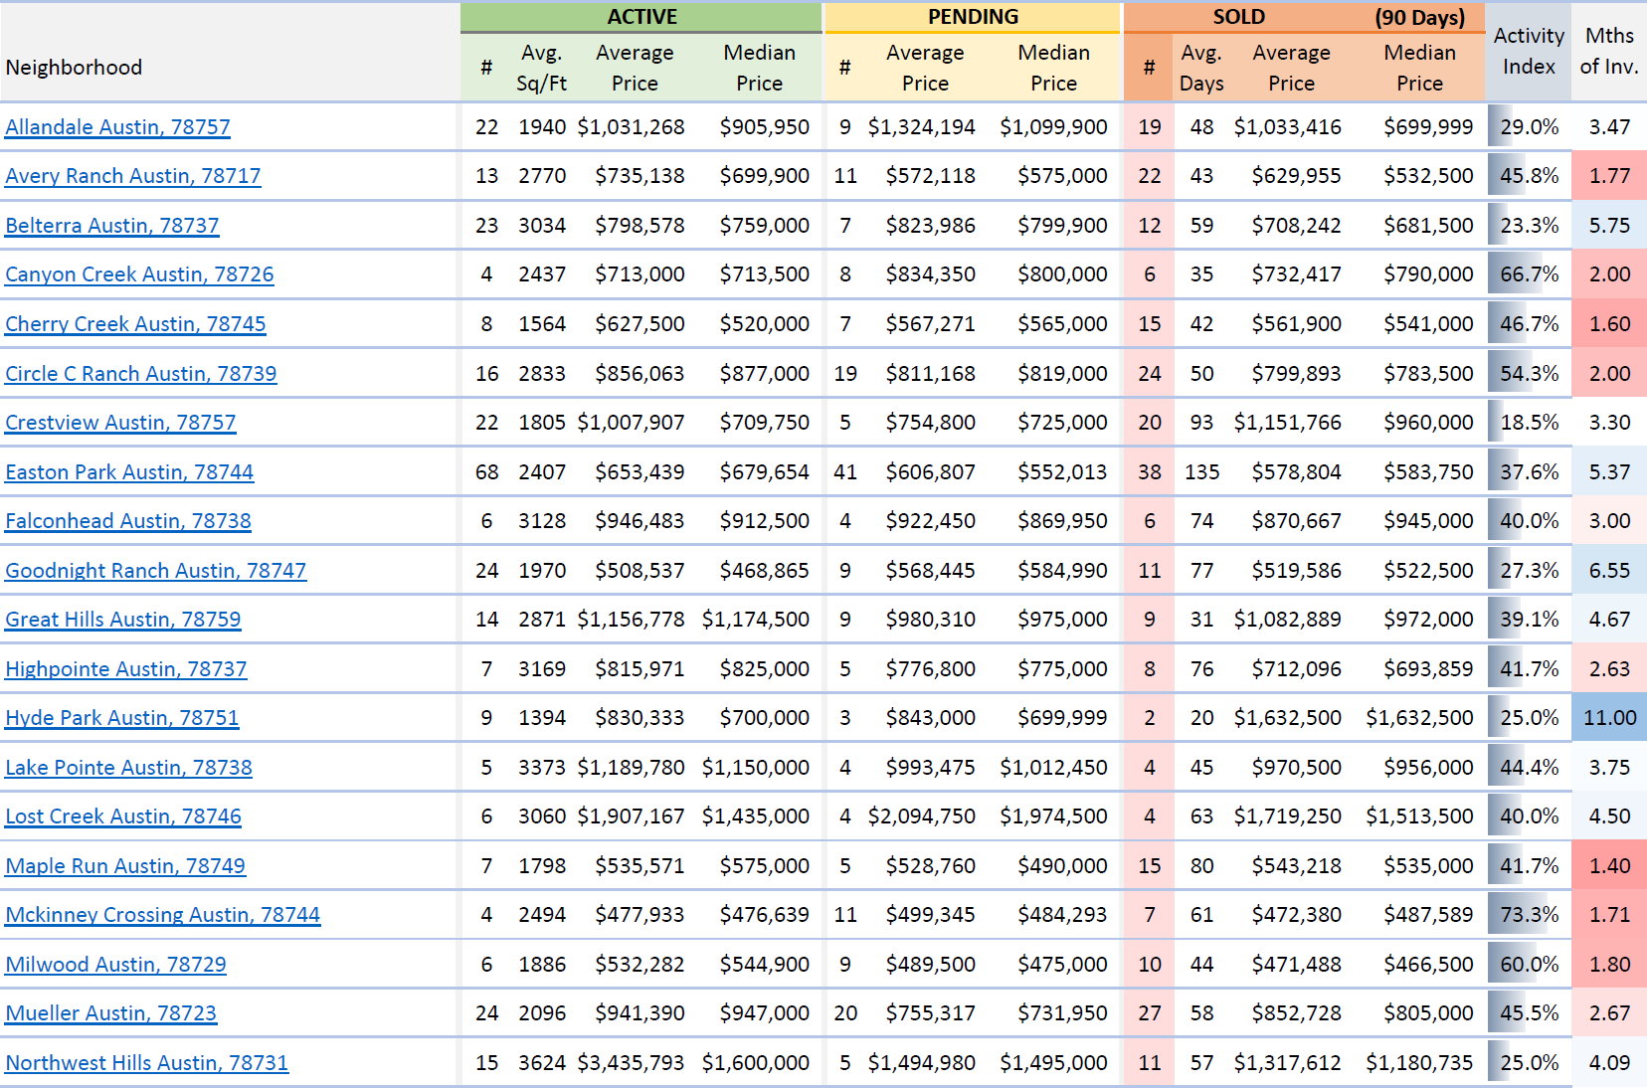
Task: Click the Mths of Inv. column header
Action: [1608, 51]
